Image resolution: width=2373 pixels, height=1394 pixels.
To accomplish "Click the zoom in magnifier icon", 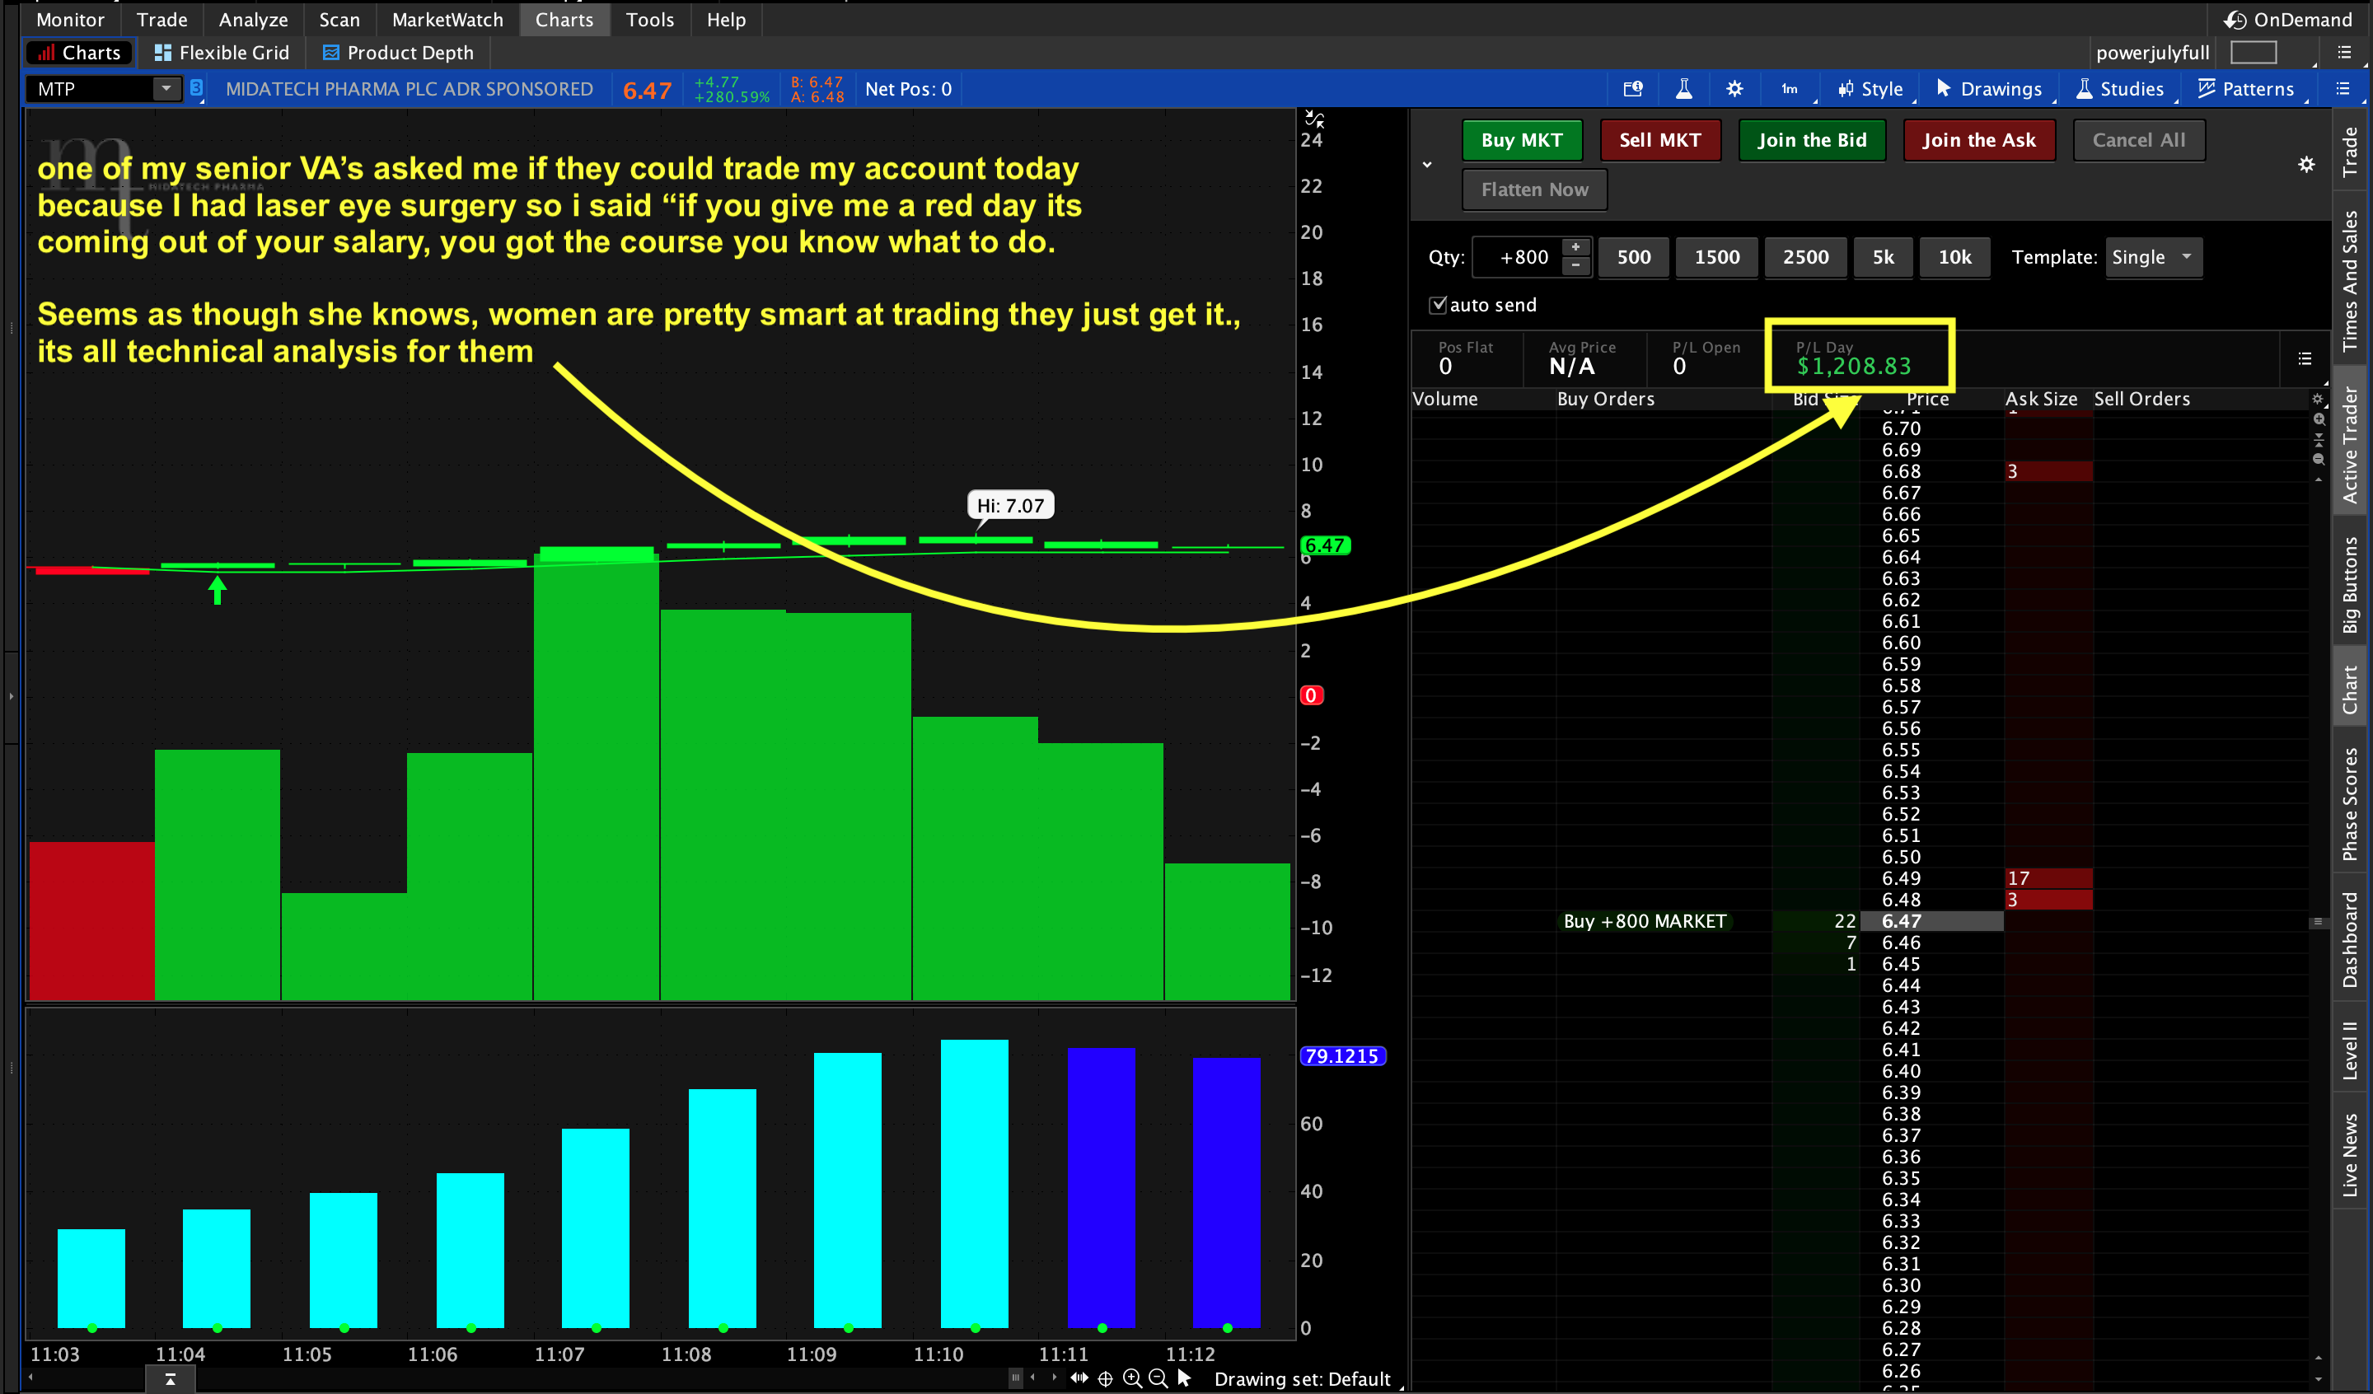I will pyautogui.click(x=1133, y=1379).
